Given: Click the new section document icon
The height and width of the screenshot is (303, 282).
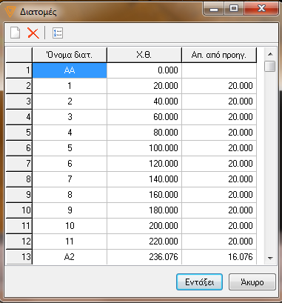Looking at the screenshot, I should pos(15,33).
